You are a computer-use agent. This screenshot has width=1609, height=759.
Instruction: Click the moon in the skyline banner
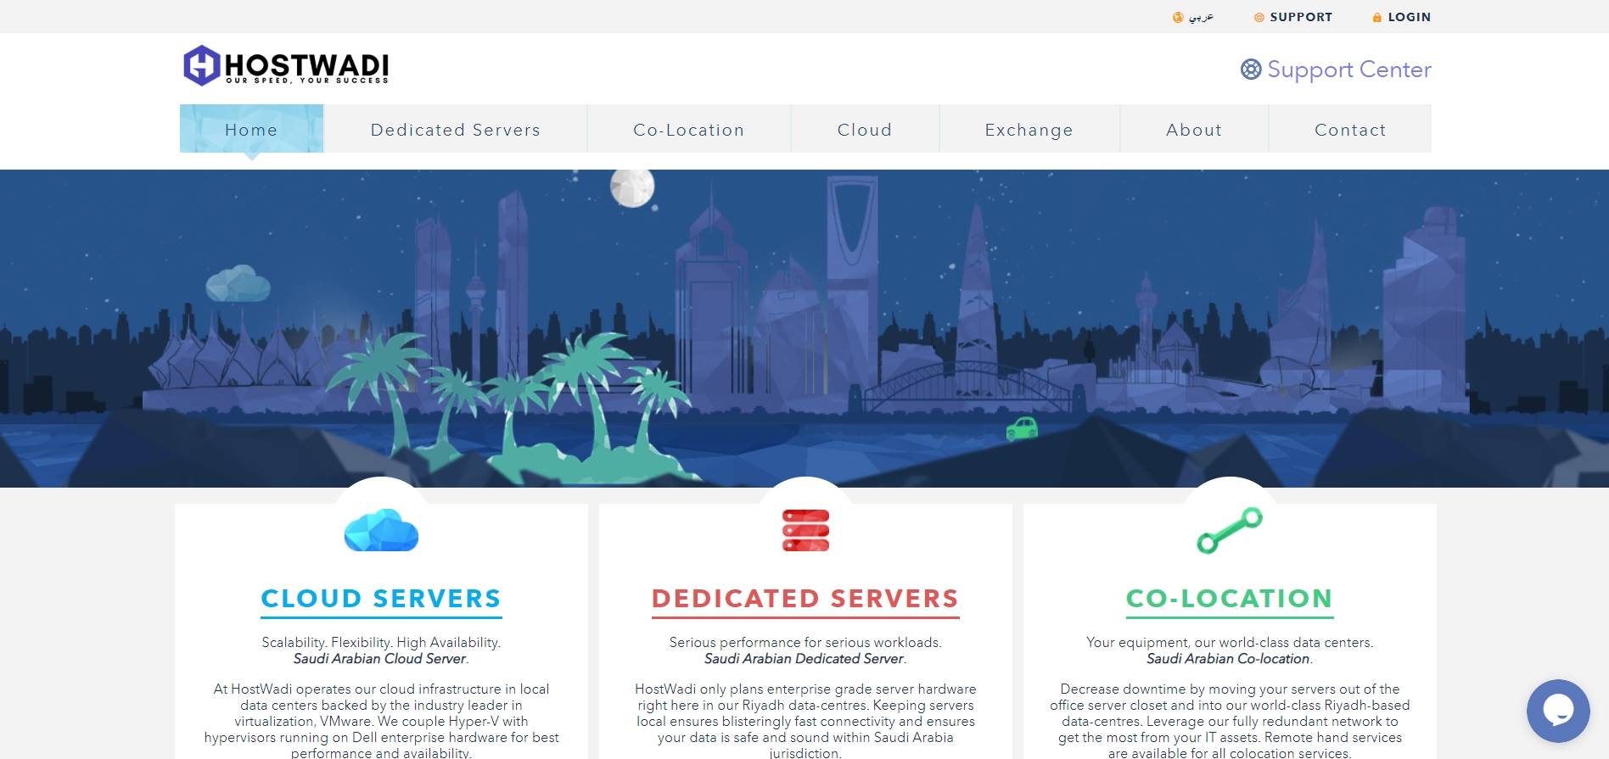click(x=632, y=187)
